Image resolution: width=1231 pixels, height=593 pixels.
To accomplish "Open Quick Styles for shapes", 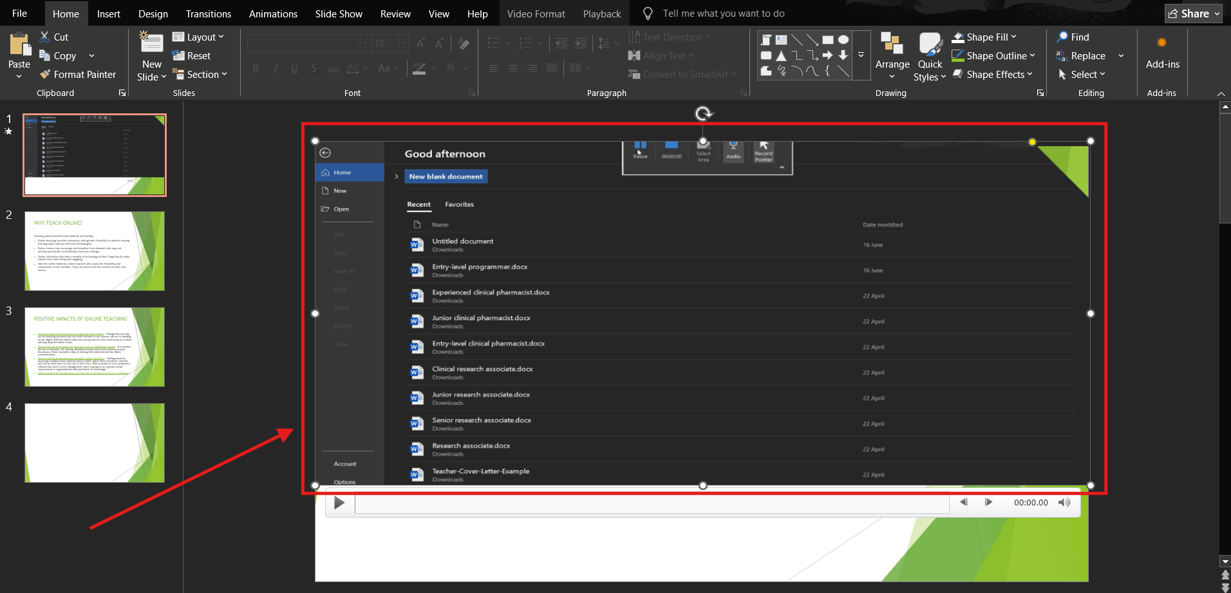I will (x=930, y=55).
